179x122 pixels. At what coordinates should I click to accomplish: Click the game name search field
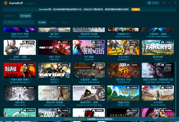coord(18,22)
